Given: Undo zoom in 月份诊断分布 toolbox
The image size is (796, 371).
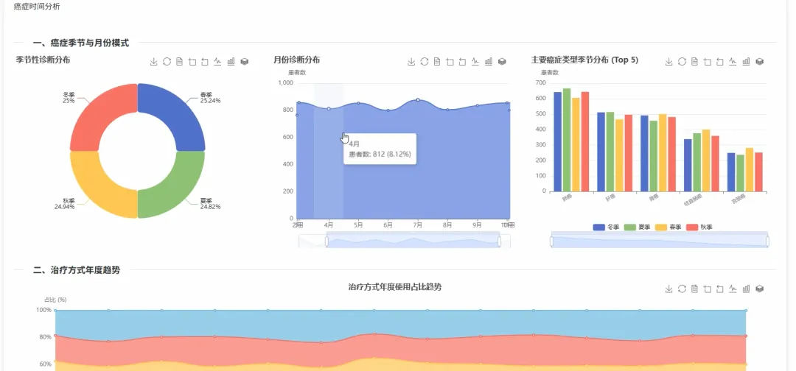Looking at the screenshot, I should coord(462,62).
